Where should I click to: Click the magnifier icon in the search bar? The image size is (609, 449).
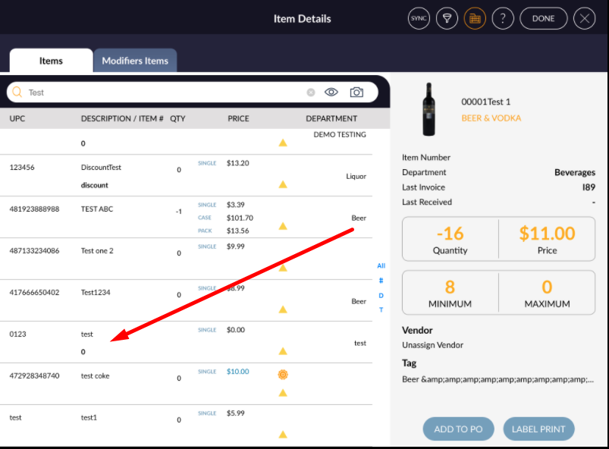click(17, 93)
